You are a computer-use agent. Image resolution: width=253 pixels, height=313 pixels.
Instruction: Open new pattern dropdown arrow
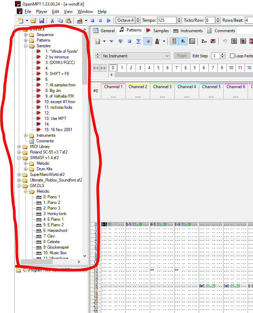104,41
